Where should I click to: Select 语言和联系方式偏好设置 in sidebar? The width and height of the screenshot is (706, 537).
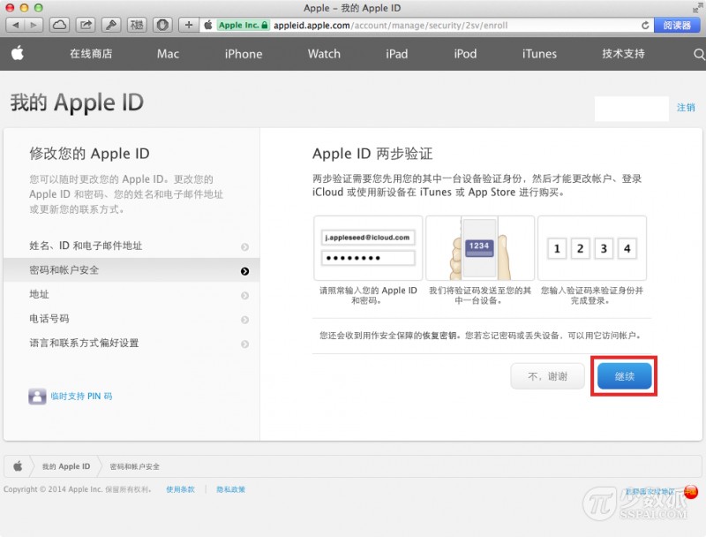[x=131, y=344]
